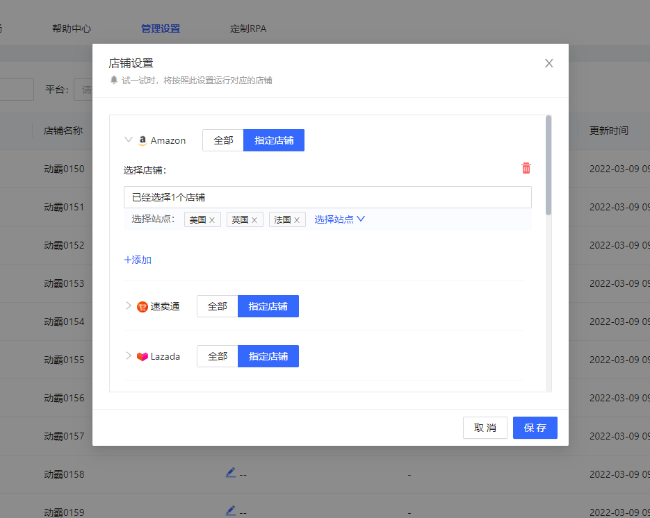The height and width of the screenshot is (518, 650).
Task: Click the edit pencil icon in the 动霸0159 row
Action: (x=231, y=510)
